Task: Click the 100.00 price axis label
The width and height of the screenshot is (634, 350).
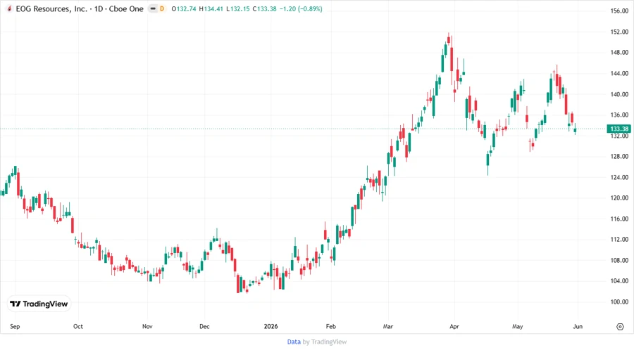Action: [619, 302]
